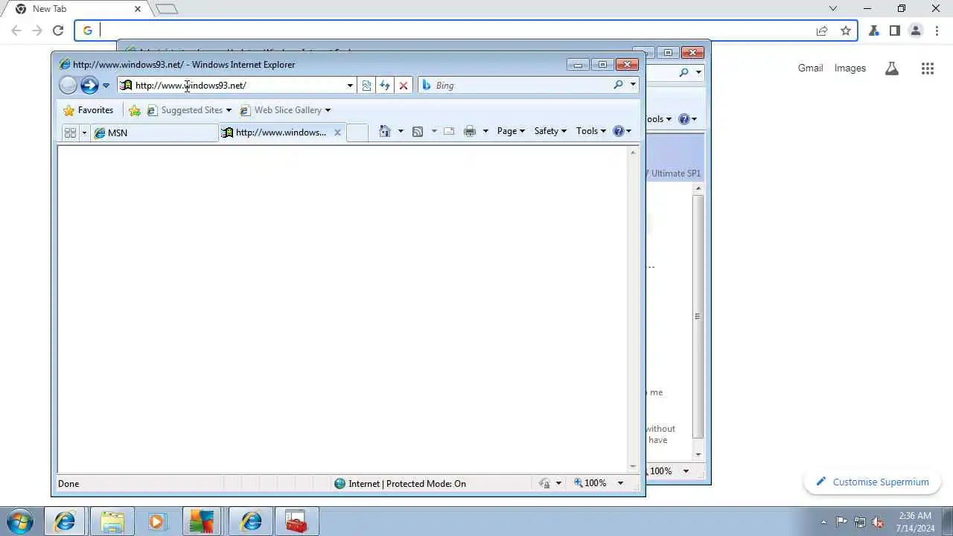Toggle the side panel icon in Supermium
Viewport: 953px width, 536px height.
point(895,31)
